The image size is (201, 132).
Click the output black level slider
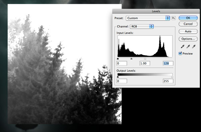click(x=118, y=77)
